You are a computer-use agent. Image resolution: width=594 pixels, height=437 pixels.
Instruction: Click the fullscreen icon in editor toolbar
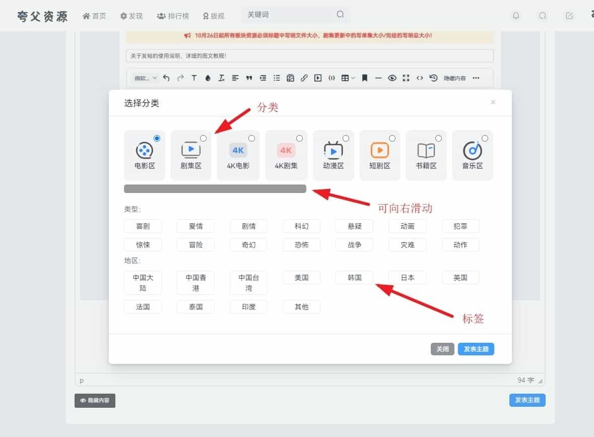tap(406, 78)
